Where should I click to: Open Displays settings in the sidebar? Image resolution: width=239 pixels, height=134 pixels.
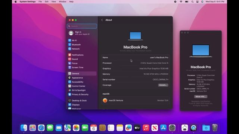(74, 105)
